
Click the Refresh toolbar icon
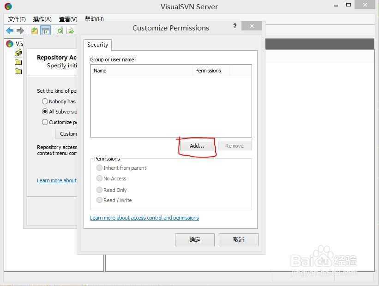click(x=60, y=31)
